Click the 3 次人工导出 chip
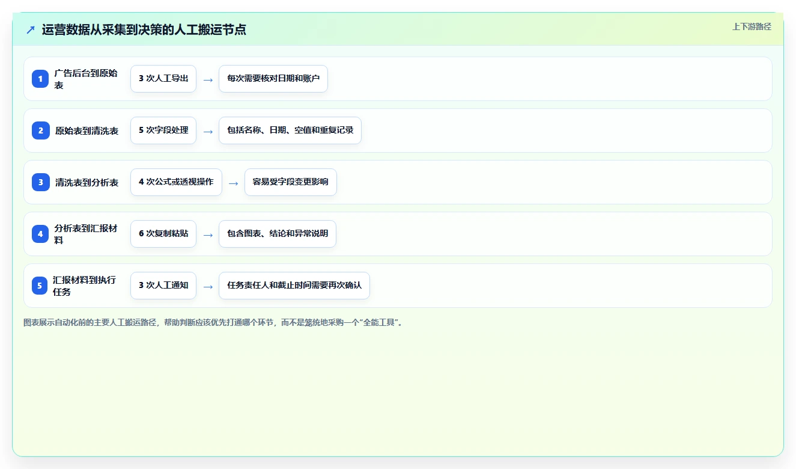This screenshot has width=796, height=469. pos(163,79)
